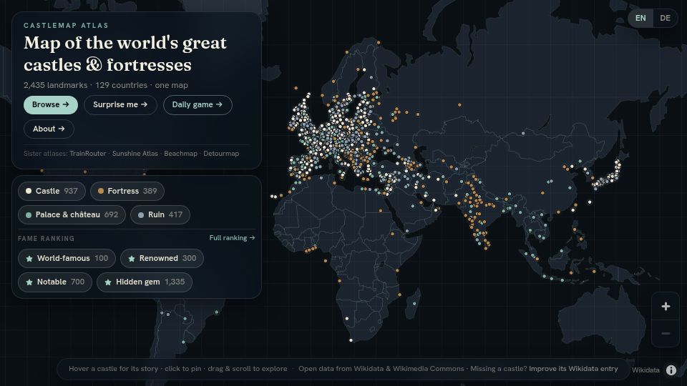Click the Browse button
Screen dimensions: 687x386
50,104
